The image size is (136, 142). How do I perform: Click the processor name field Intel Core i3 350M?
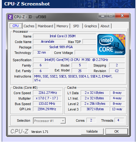pos(65,36)
